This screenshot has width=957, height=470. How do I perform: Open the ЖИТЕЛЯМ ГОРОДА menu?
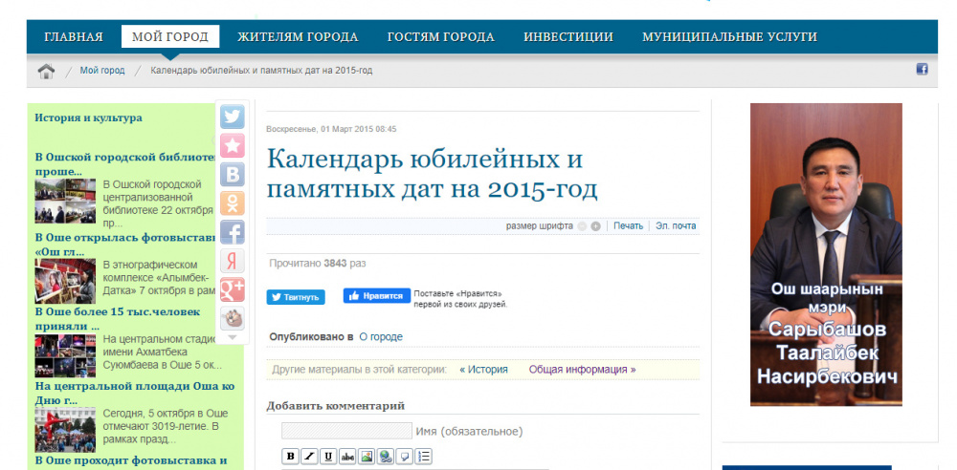point(298,37)
